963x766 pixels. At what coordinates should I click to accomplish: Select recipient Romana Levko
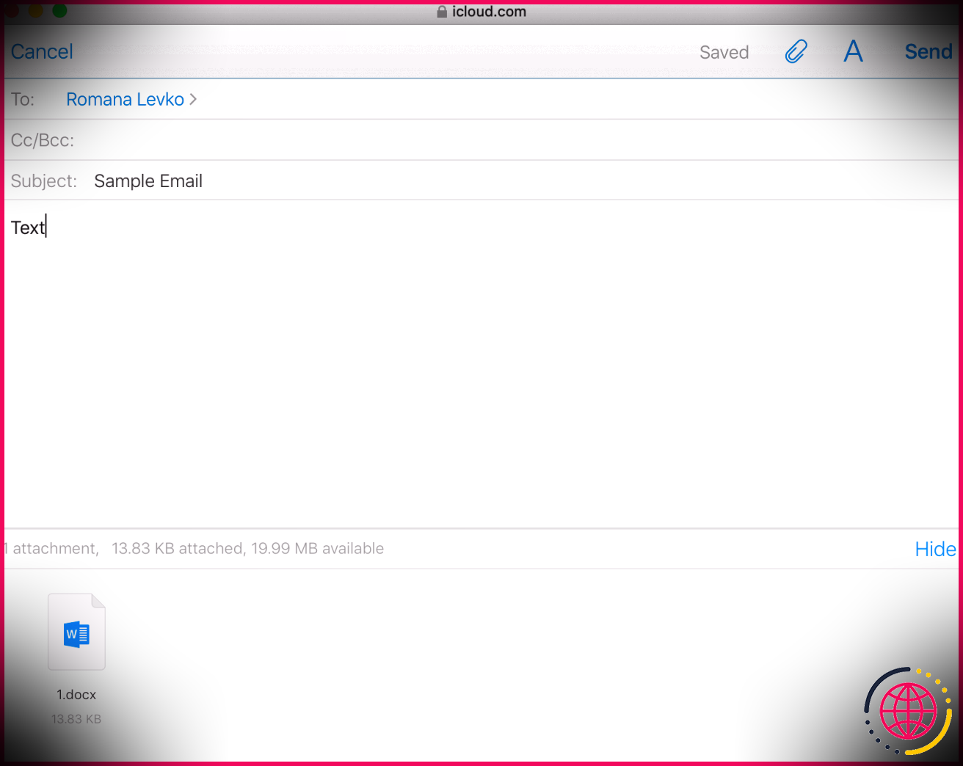(x=125, y=99)
